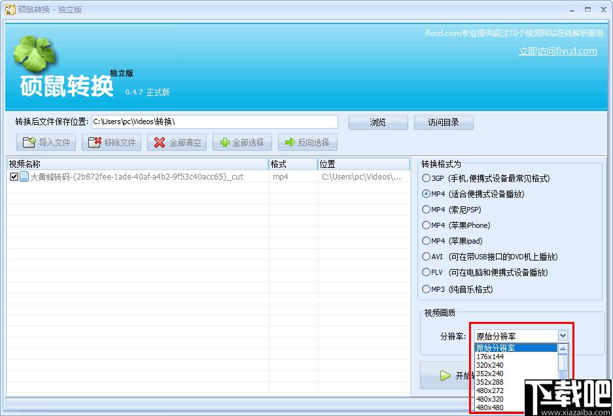Select MP4 苹果iPhone radio button
Image resolution: width=613 pixels, height=416 pixels.
coord(426,225)
